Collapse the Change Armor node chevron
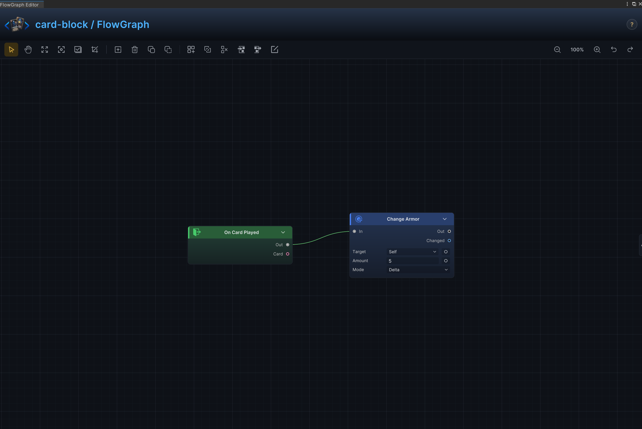Screen dimensions: 642x429 coord(445,219)
